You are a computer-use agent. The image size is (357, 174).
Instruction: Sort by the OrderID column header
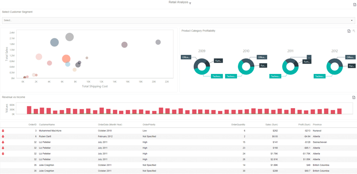click(32, 125)
